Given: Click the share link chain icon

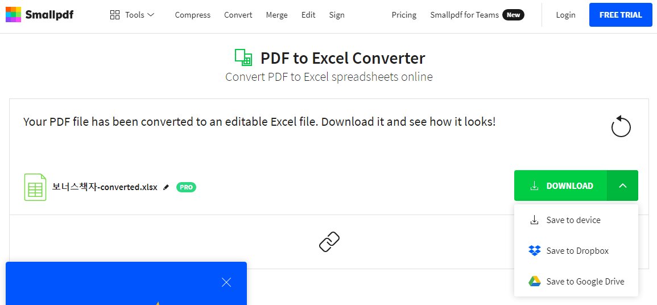Looking at the screenshot, I should 329,242.
